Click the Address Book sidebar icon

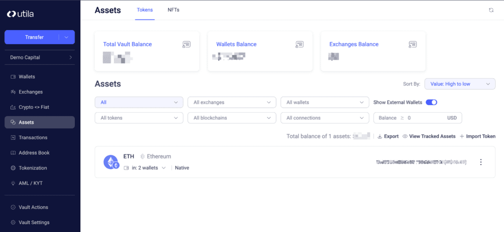[13, 153]
